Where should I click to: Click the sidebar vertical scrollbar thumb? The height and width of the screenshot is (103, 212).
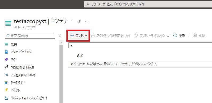pyautogui.click(x=61, y=74)
